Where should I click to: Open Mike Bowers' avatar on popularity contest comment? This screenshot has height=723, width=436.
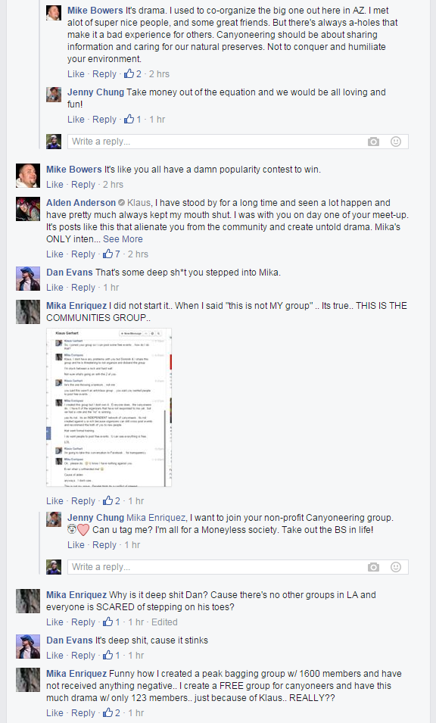pos(28,175)
